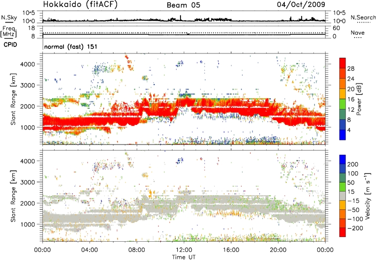Click the power panel "Slant Range [km]" label
The width and height of the screenshot is (376, 260).
tap(13, 99)
